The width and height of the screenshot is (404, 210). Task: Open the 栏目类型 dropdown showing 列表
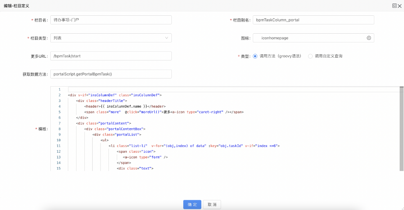point(111,38)
